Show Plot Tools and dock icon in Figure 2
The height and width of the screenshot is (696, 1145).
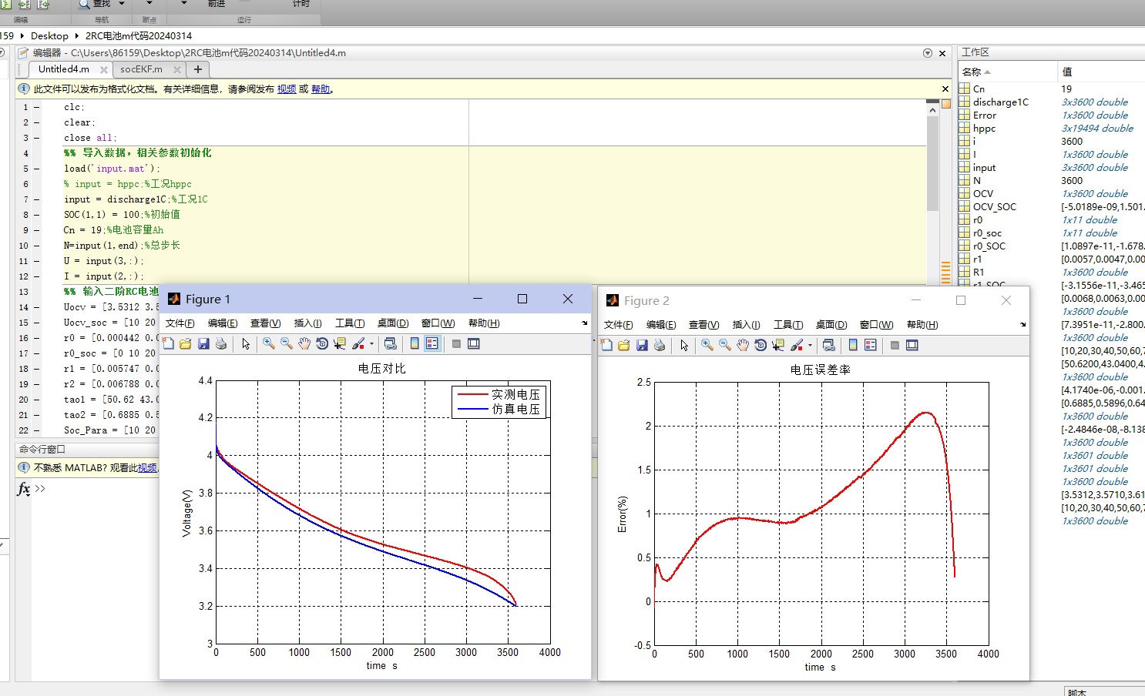[912, 345]
